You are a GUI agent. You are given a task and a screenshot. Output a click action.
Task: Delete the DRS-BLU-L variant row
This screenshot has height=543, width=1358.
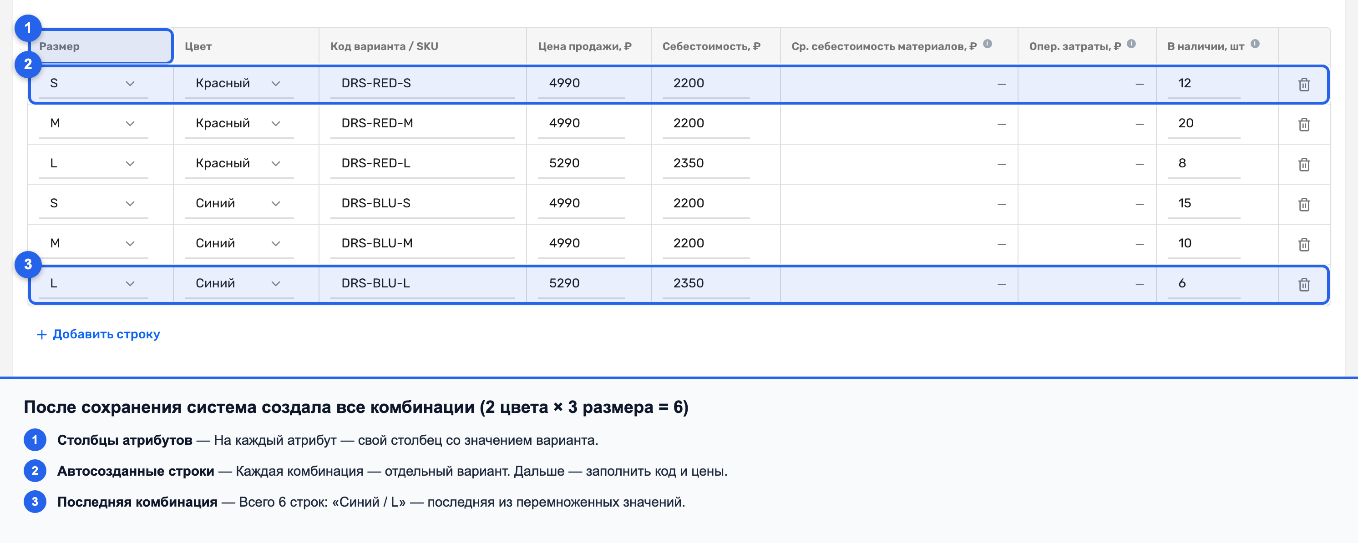[1304, 284]
